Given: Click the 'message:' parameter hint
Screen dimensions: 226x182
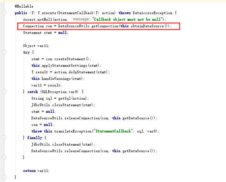Looking at the screenshot, I should pos(81,19).
